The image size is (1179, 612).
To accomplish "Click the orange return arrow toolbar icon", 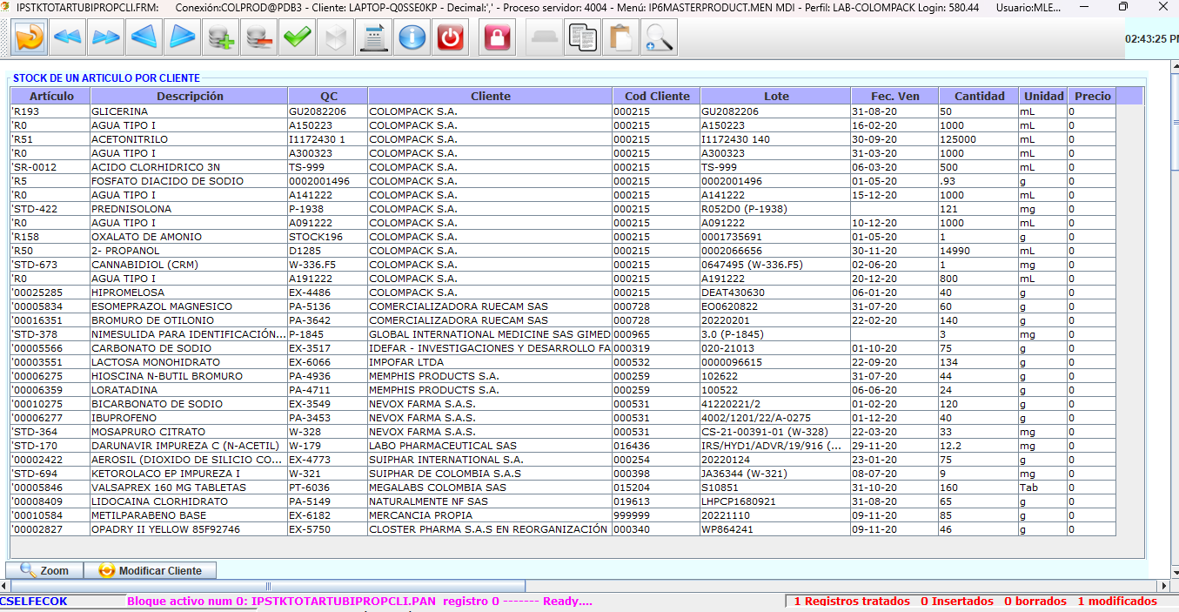I will pos(30,37).
